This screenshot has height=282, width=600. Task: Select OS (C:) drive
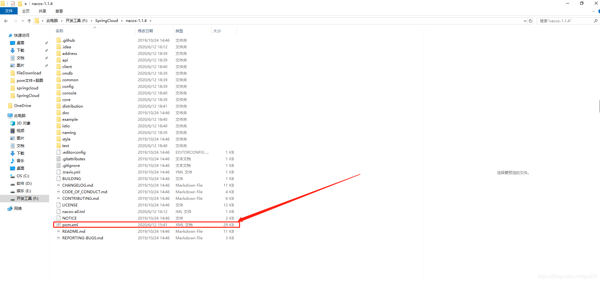click(x=23, y=176)
